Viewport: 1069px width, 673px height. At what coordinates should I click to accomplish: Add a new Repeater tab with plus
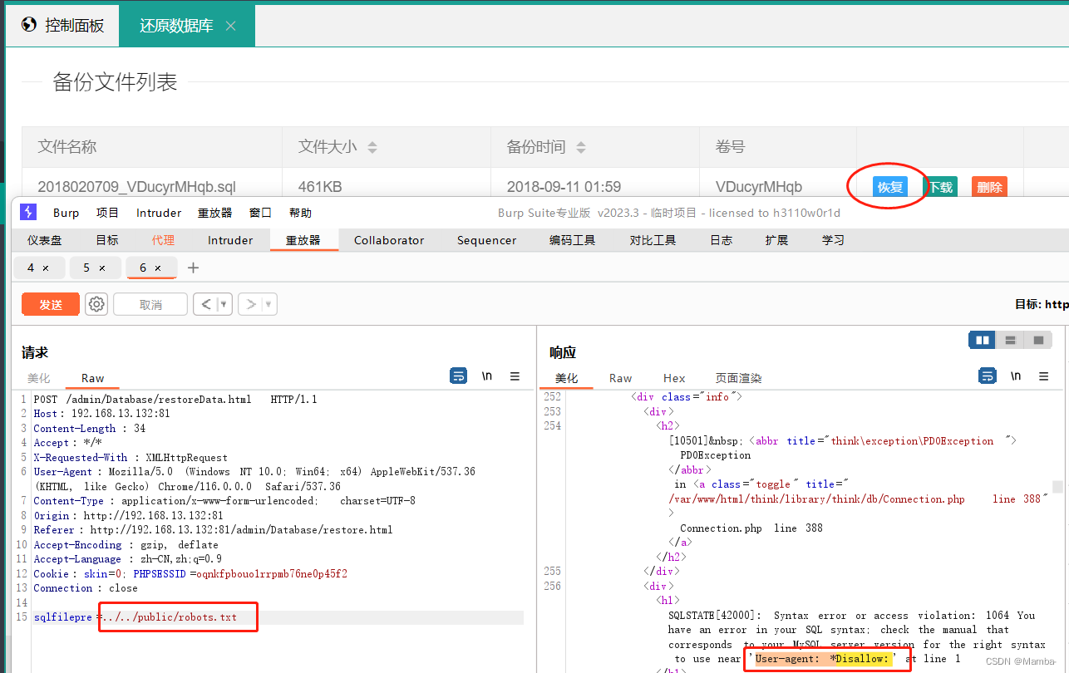point(194,268)
